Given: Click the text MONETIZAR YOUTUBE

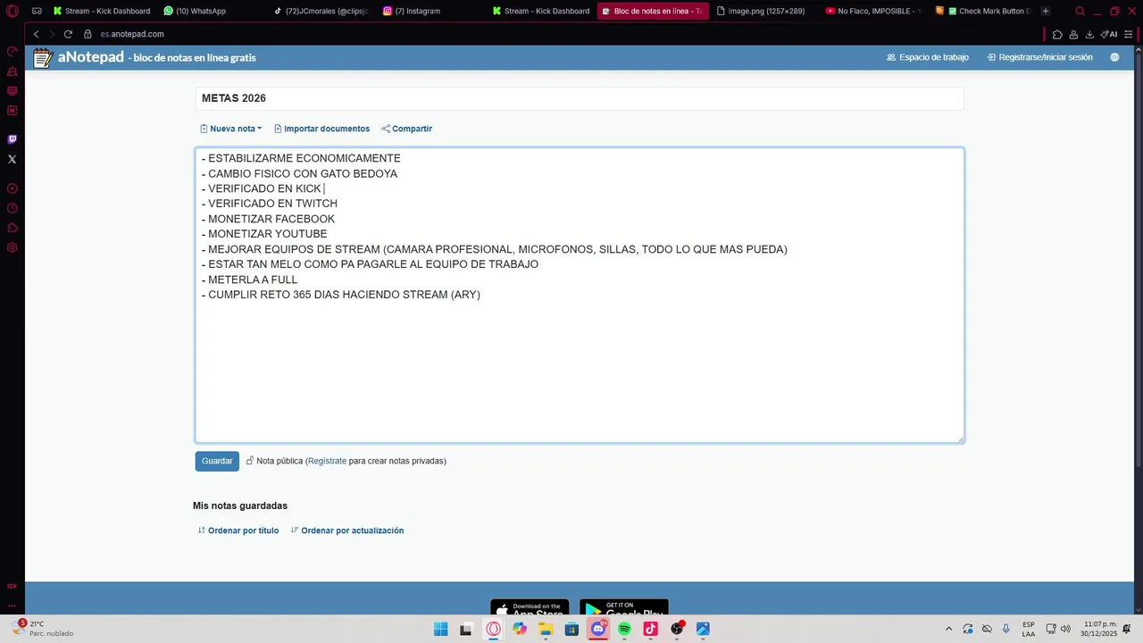Looking at the screenshot, I should point(267,234).
